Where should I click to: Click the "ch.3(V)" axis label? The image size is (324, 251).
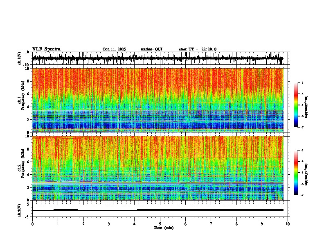pos(20,210)
